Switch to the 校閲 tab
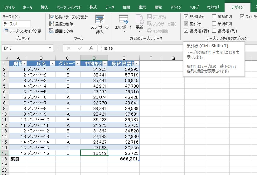Image resolution: width=257 pixels, height=175 pixels. 126,7
